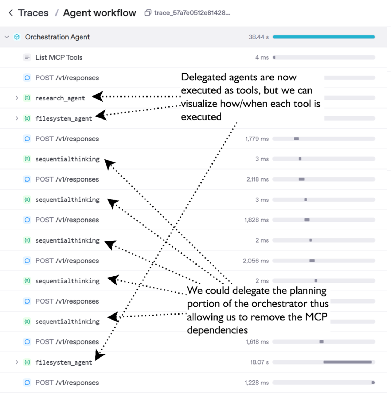Expand the research_agent span

tap(17, 98)
